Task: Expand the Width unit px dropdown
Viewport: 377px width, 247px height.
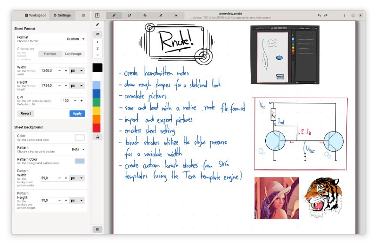Action: (77, 70)
